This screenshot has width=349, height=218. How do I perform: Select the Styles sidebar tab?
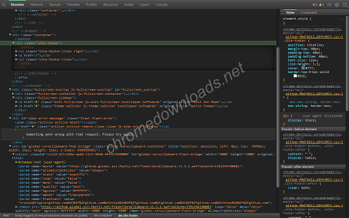[x=290, y=13]
